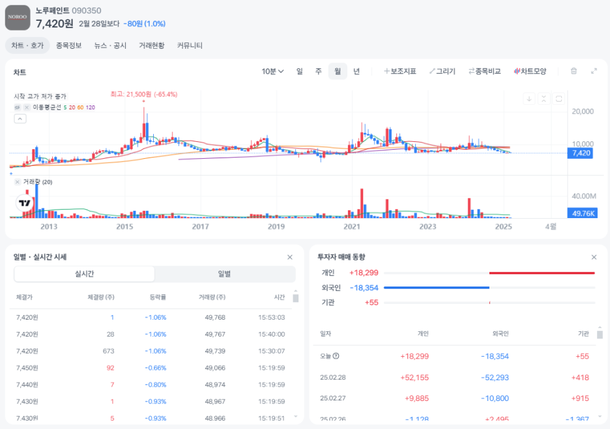The image size is (610, 429).
Task: Click the chart pane maximize square icon
Action: [559, 99]
